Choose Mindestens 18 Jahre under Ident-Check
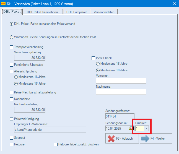This screenshot has height=154, width=179. coord(98,71)
